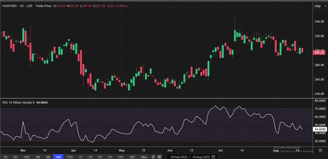Click the 80.0000 RSI axis label
Screen dimensions: 328x159
click(320, 101)
